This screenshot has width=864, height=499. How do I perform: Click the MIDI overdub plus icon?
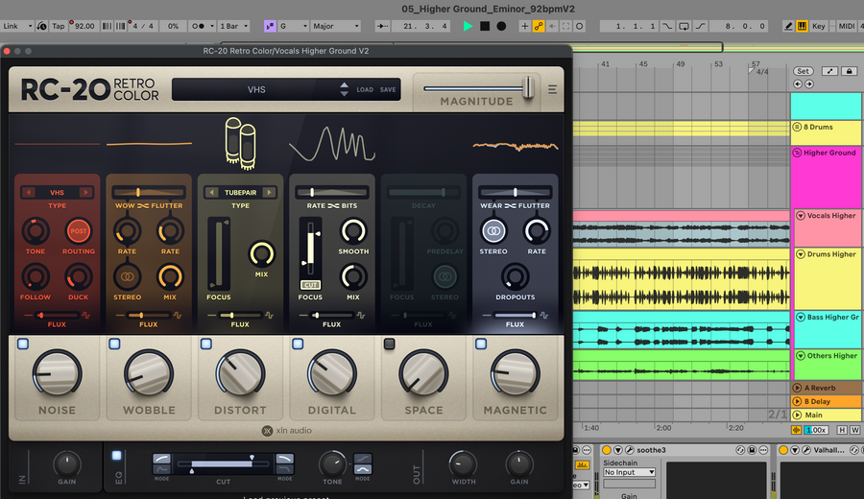pos(524,26)
